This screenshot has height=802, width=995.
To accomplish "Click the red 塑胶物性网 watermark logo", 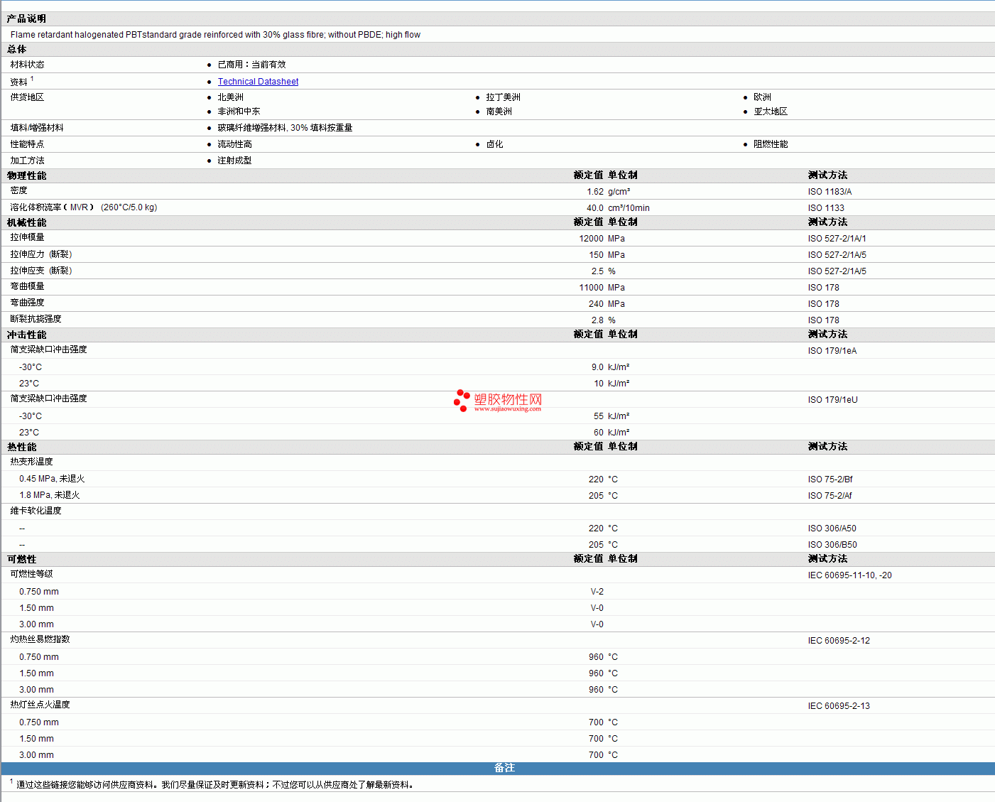I will point(507,399).
